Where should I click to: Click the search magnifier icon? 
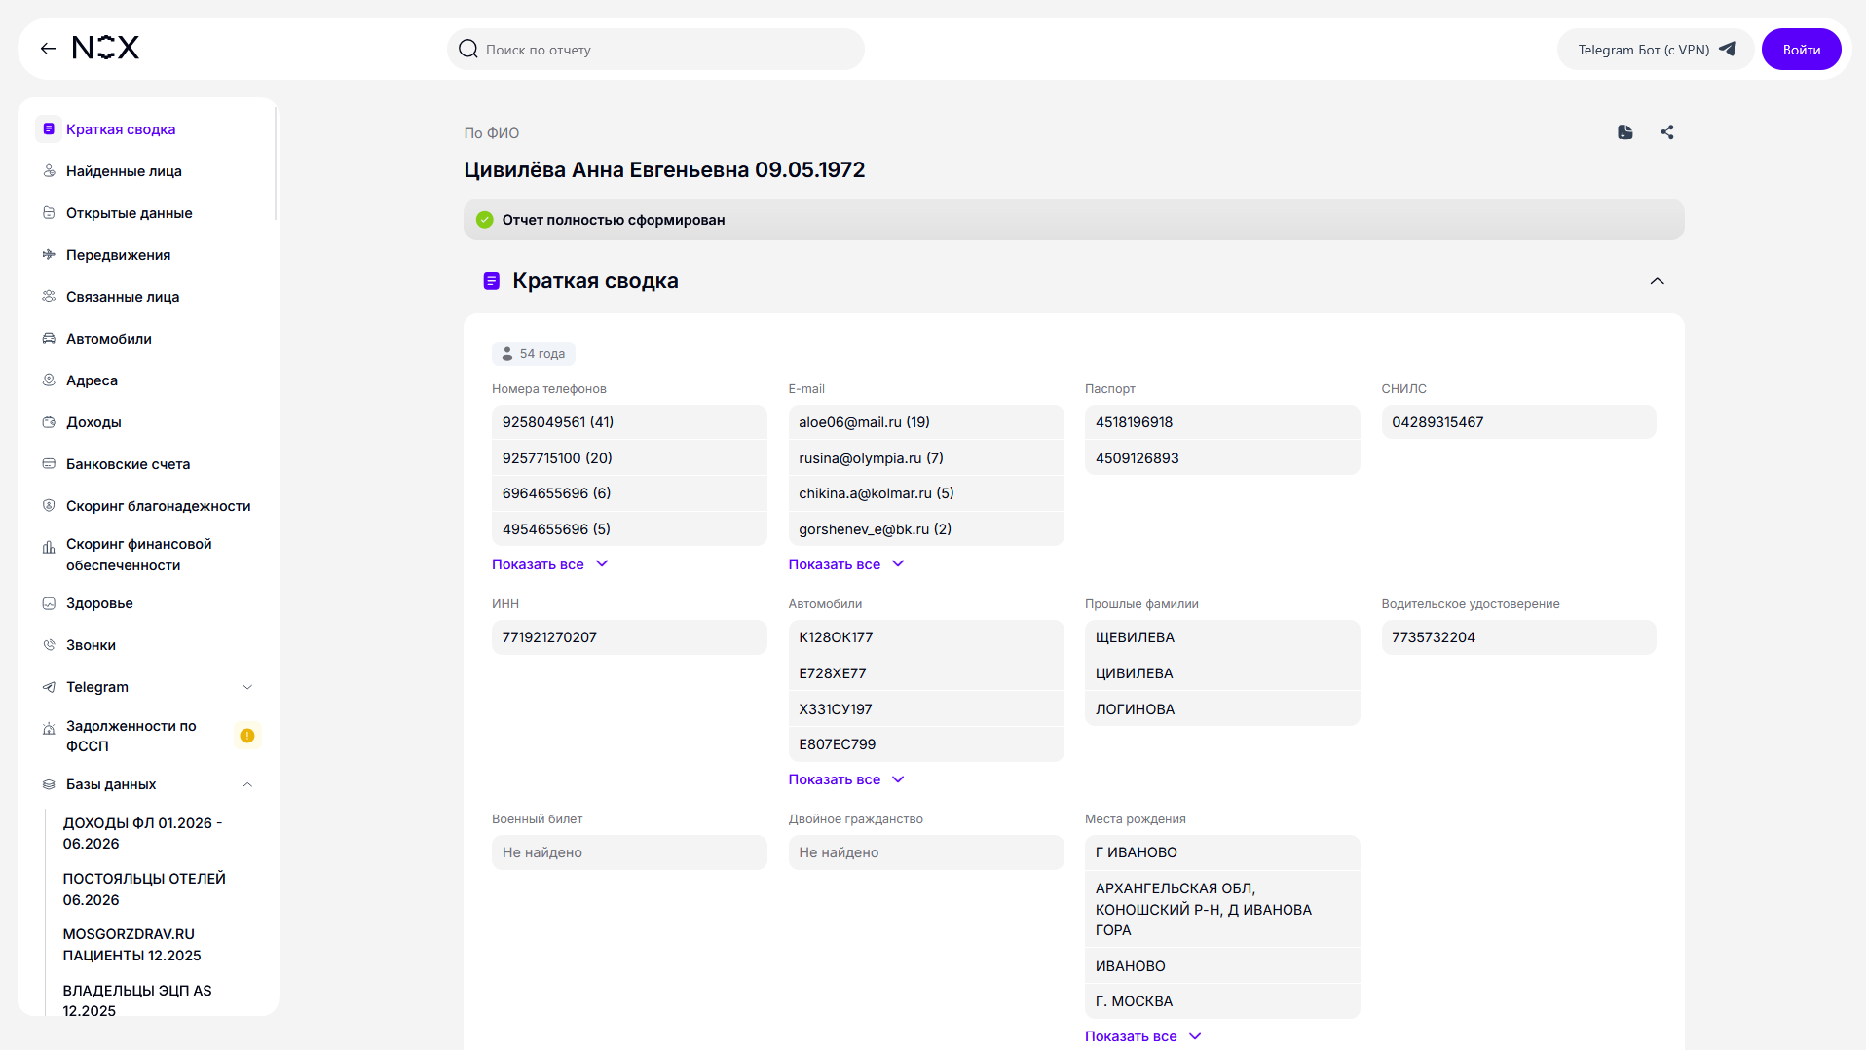[x=468, y=49]
